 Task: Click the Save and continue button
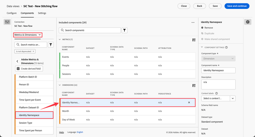(237, 6)
